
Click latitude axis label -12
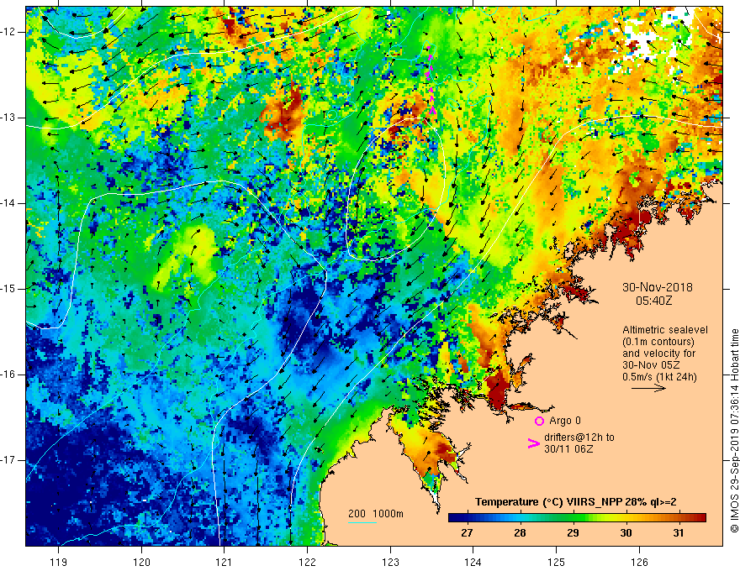[8, 32]
